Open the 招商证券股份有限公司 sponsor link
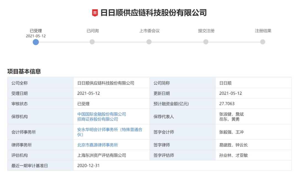This screenshot has height=175, width=298. point(97,119)
